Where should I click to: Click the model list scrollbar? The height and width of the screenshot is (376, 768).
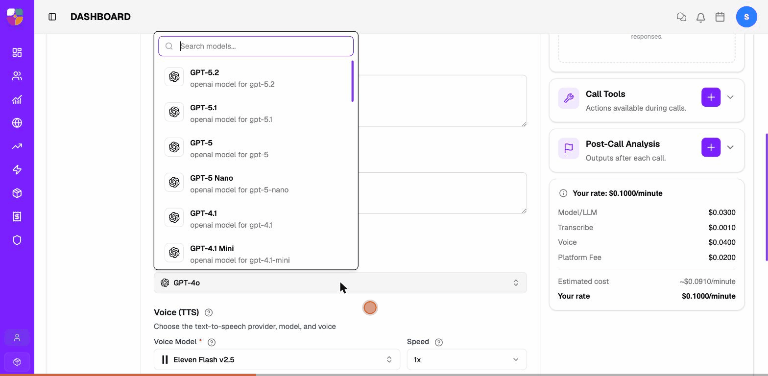(352, 81)
